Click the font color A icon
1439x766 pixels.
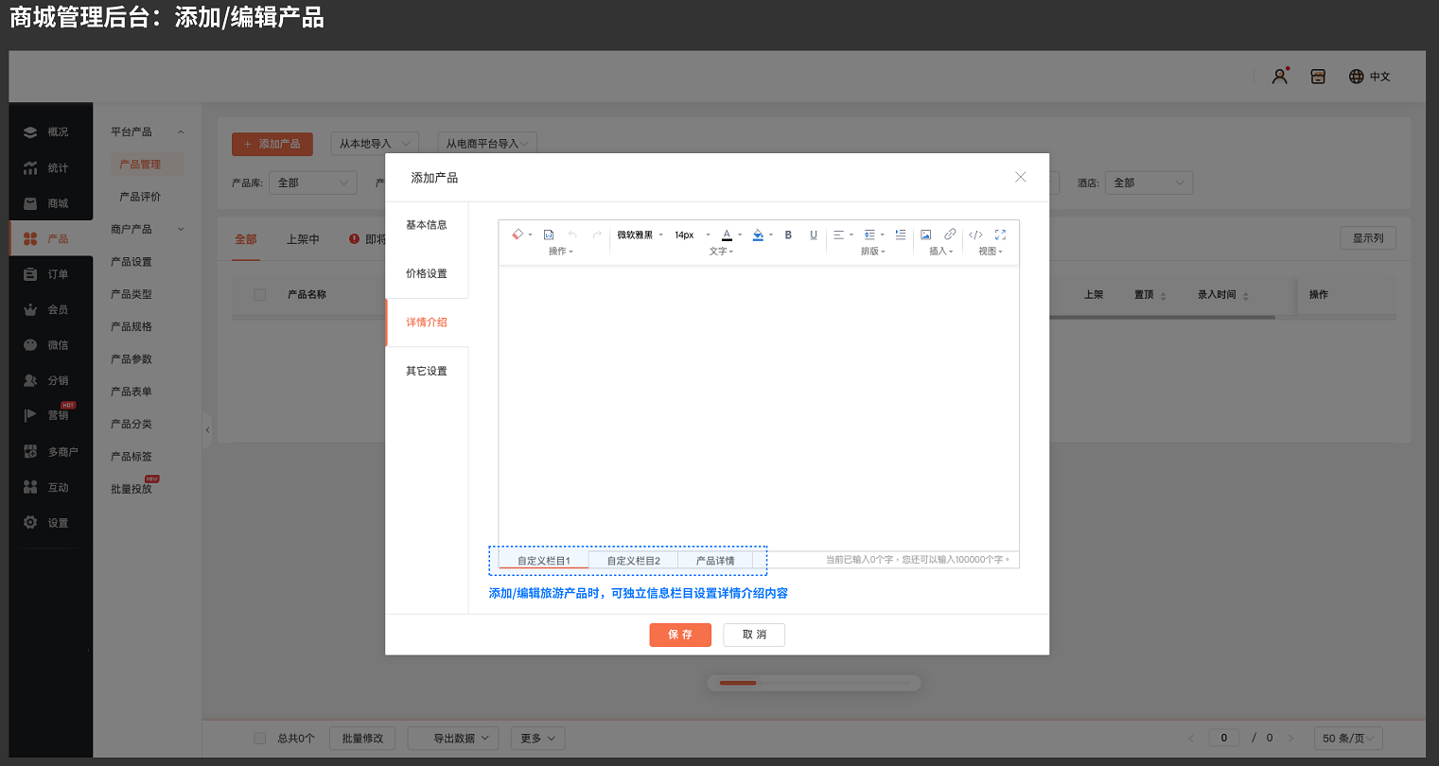pyautogui.click(x=727, y=235)
